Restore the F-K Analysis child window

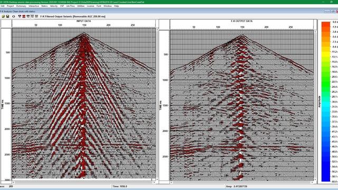tap(333, 11)
